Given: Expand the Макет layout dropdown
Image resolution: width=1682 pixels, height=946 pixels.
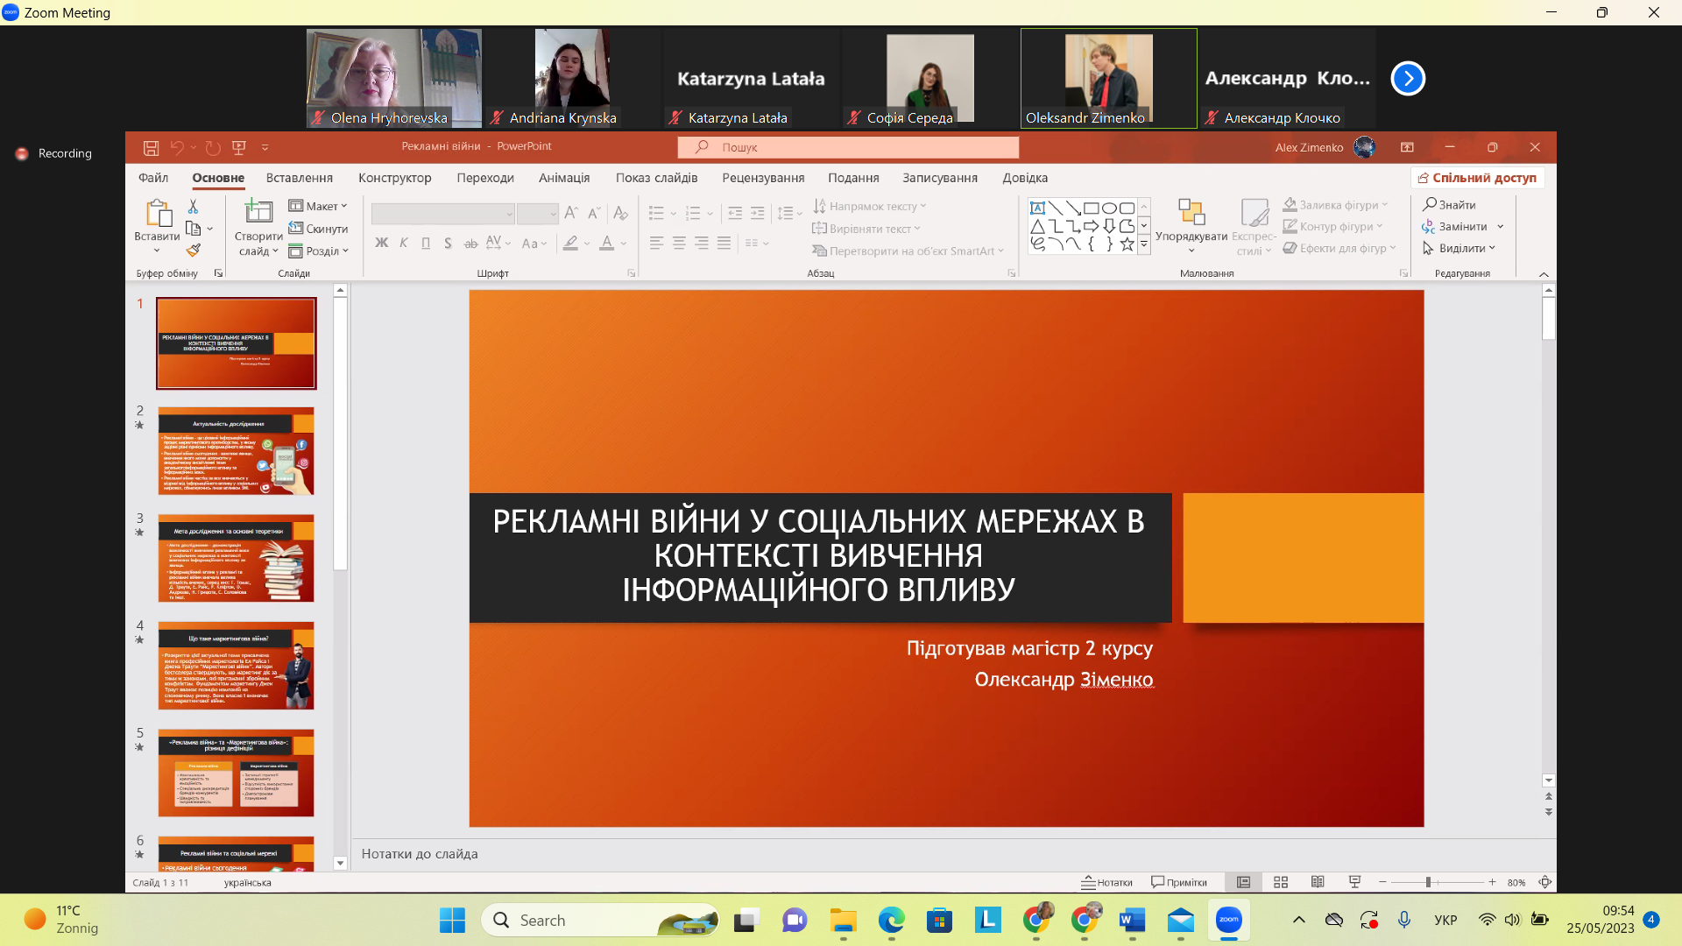Looking at the screenshot, I should [319, 206].
